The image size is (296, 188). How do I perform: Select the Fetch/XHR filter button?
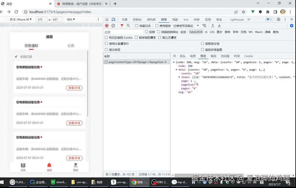pyautogui.click(x=196, y=32)
